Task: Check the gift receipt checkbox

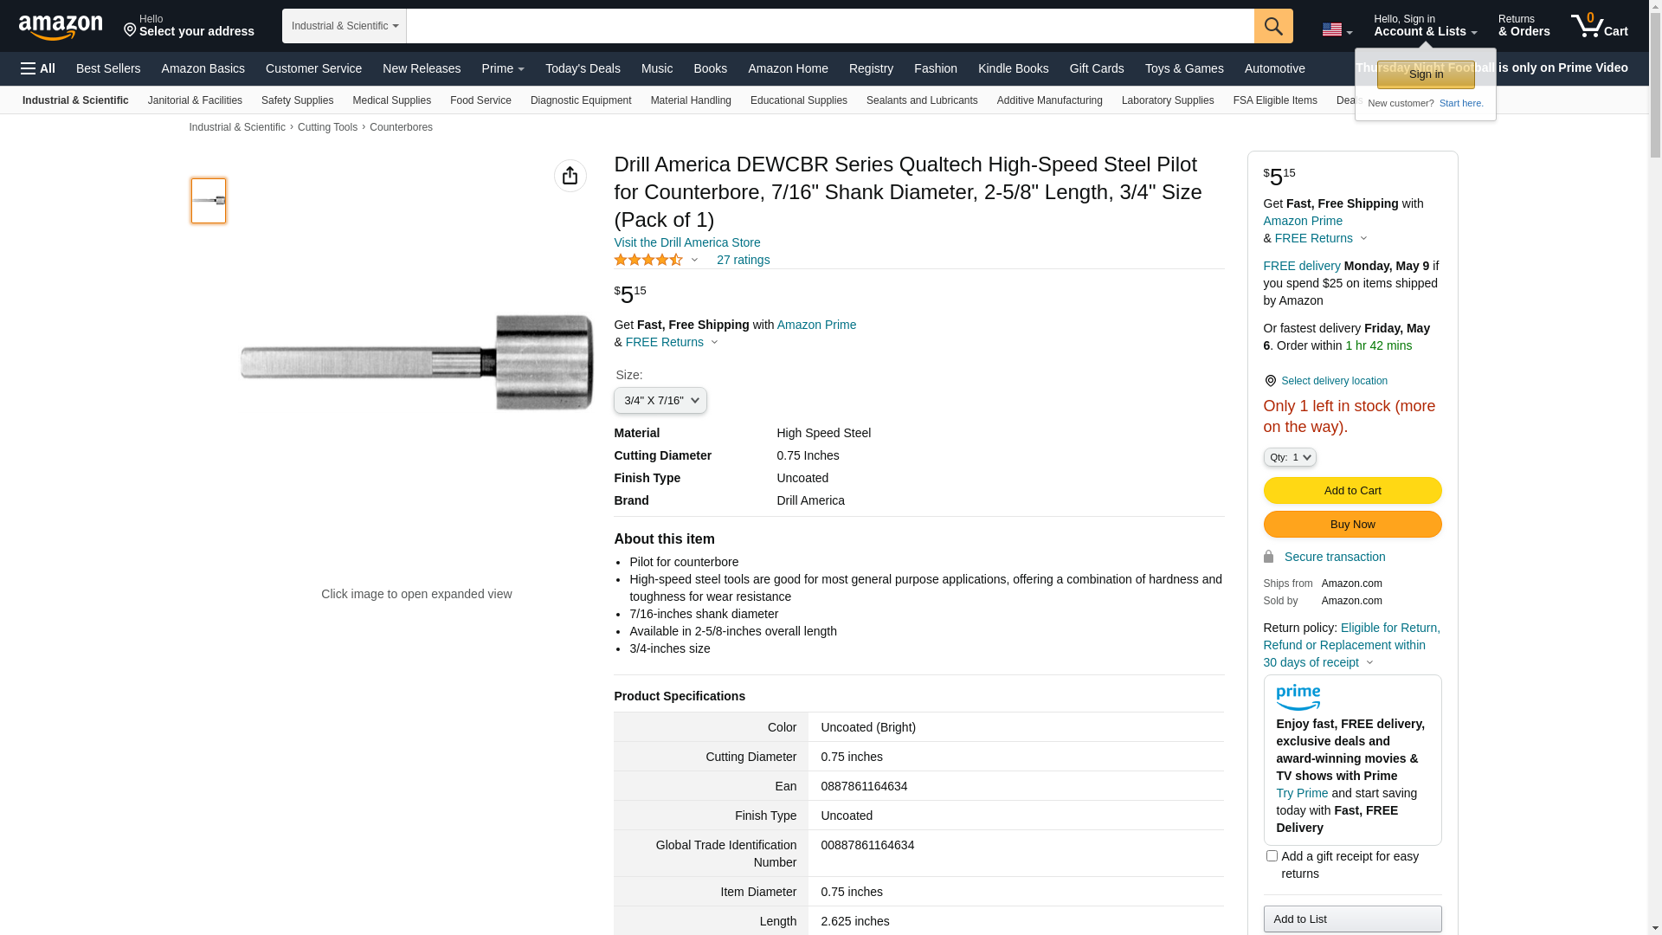Action: click(1272, 856)
